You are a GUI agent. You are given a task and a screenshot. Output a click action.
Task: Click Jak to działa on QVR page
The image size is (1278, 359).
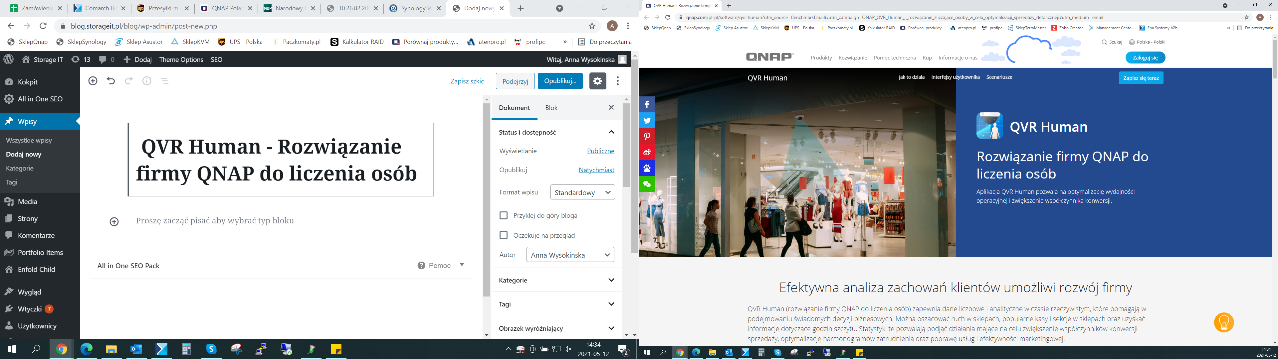pyautogui.click(x=911, y=77)
